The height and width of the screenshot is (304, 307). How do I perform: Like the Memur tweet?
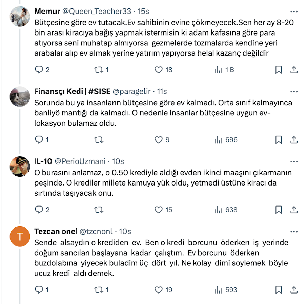[159, 70]
